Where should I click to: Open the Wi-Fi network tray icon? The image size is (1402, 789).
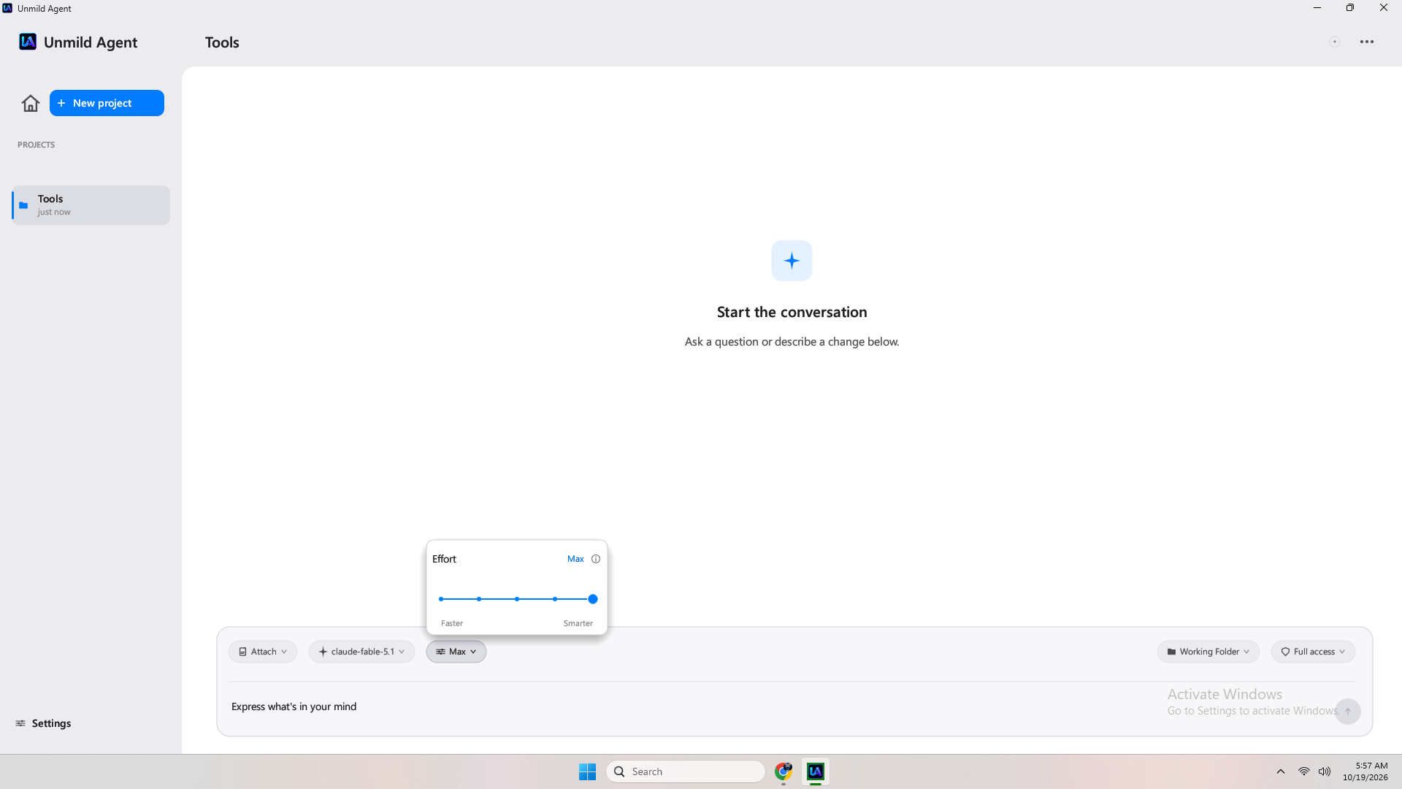[1303, 771]
